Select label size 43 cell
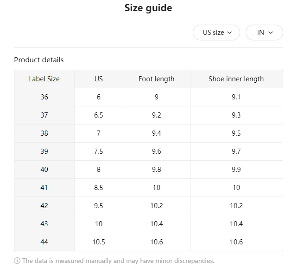298x269 pixels. click(x=44, y=224)
